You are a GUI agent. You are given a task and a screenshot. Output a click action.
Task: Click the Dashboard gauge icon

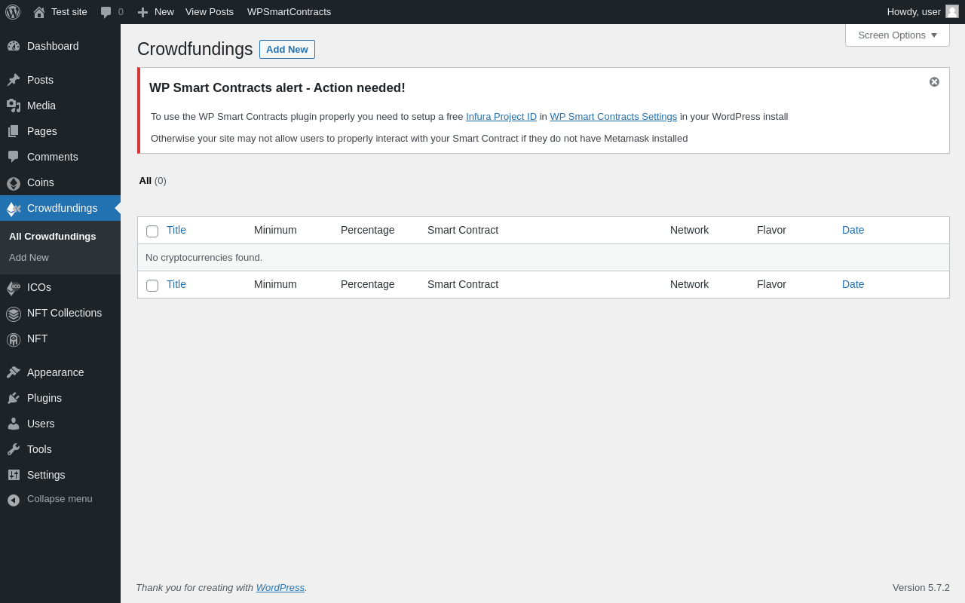click(x=14, y=46)
